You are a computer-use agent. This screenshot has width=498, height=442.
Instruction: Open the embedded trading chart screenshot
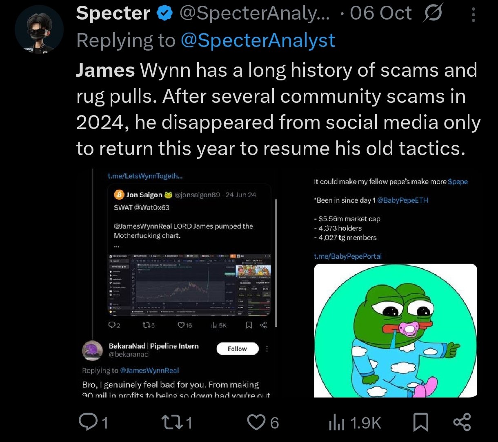189,284
